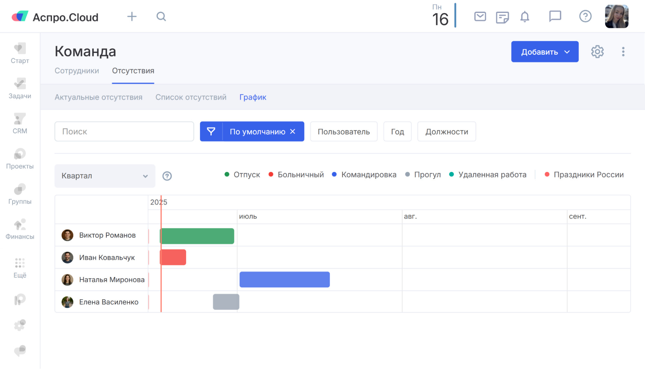Expand the Квартал period dropdown

[x=105, y=176]
